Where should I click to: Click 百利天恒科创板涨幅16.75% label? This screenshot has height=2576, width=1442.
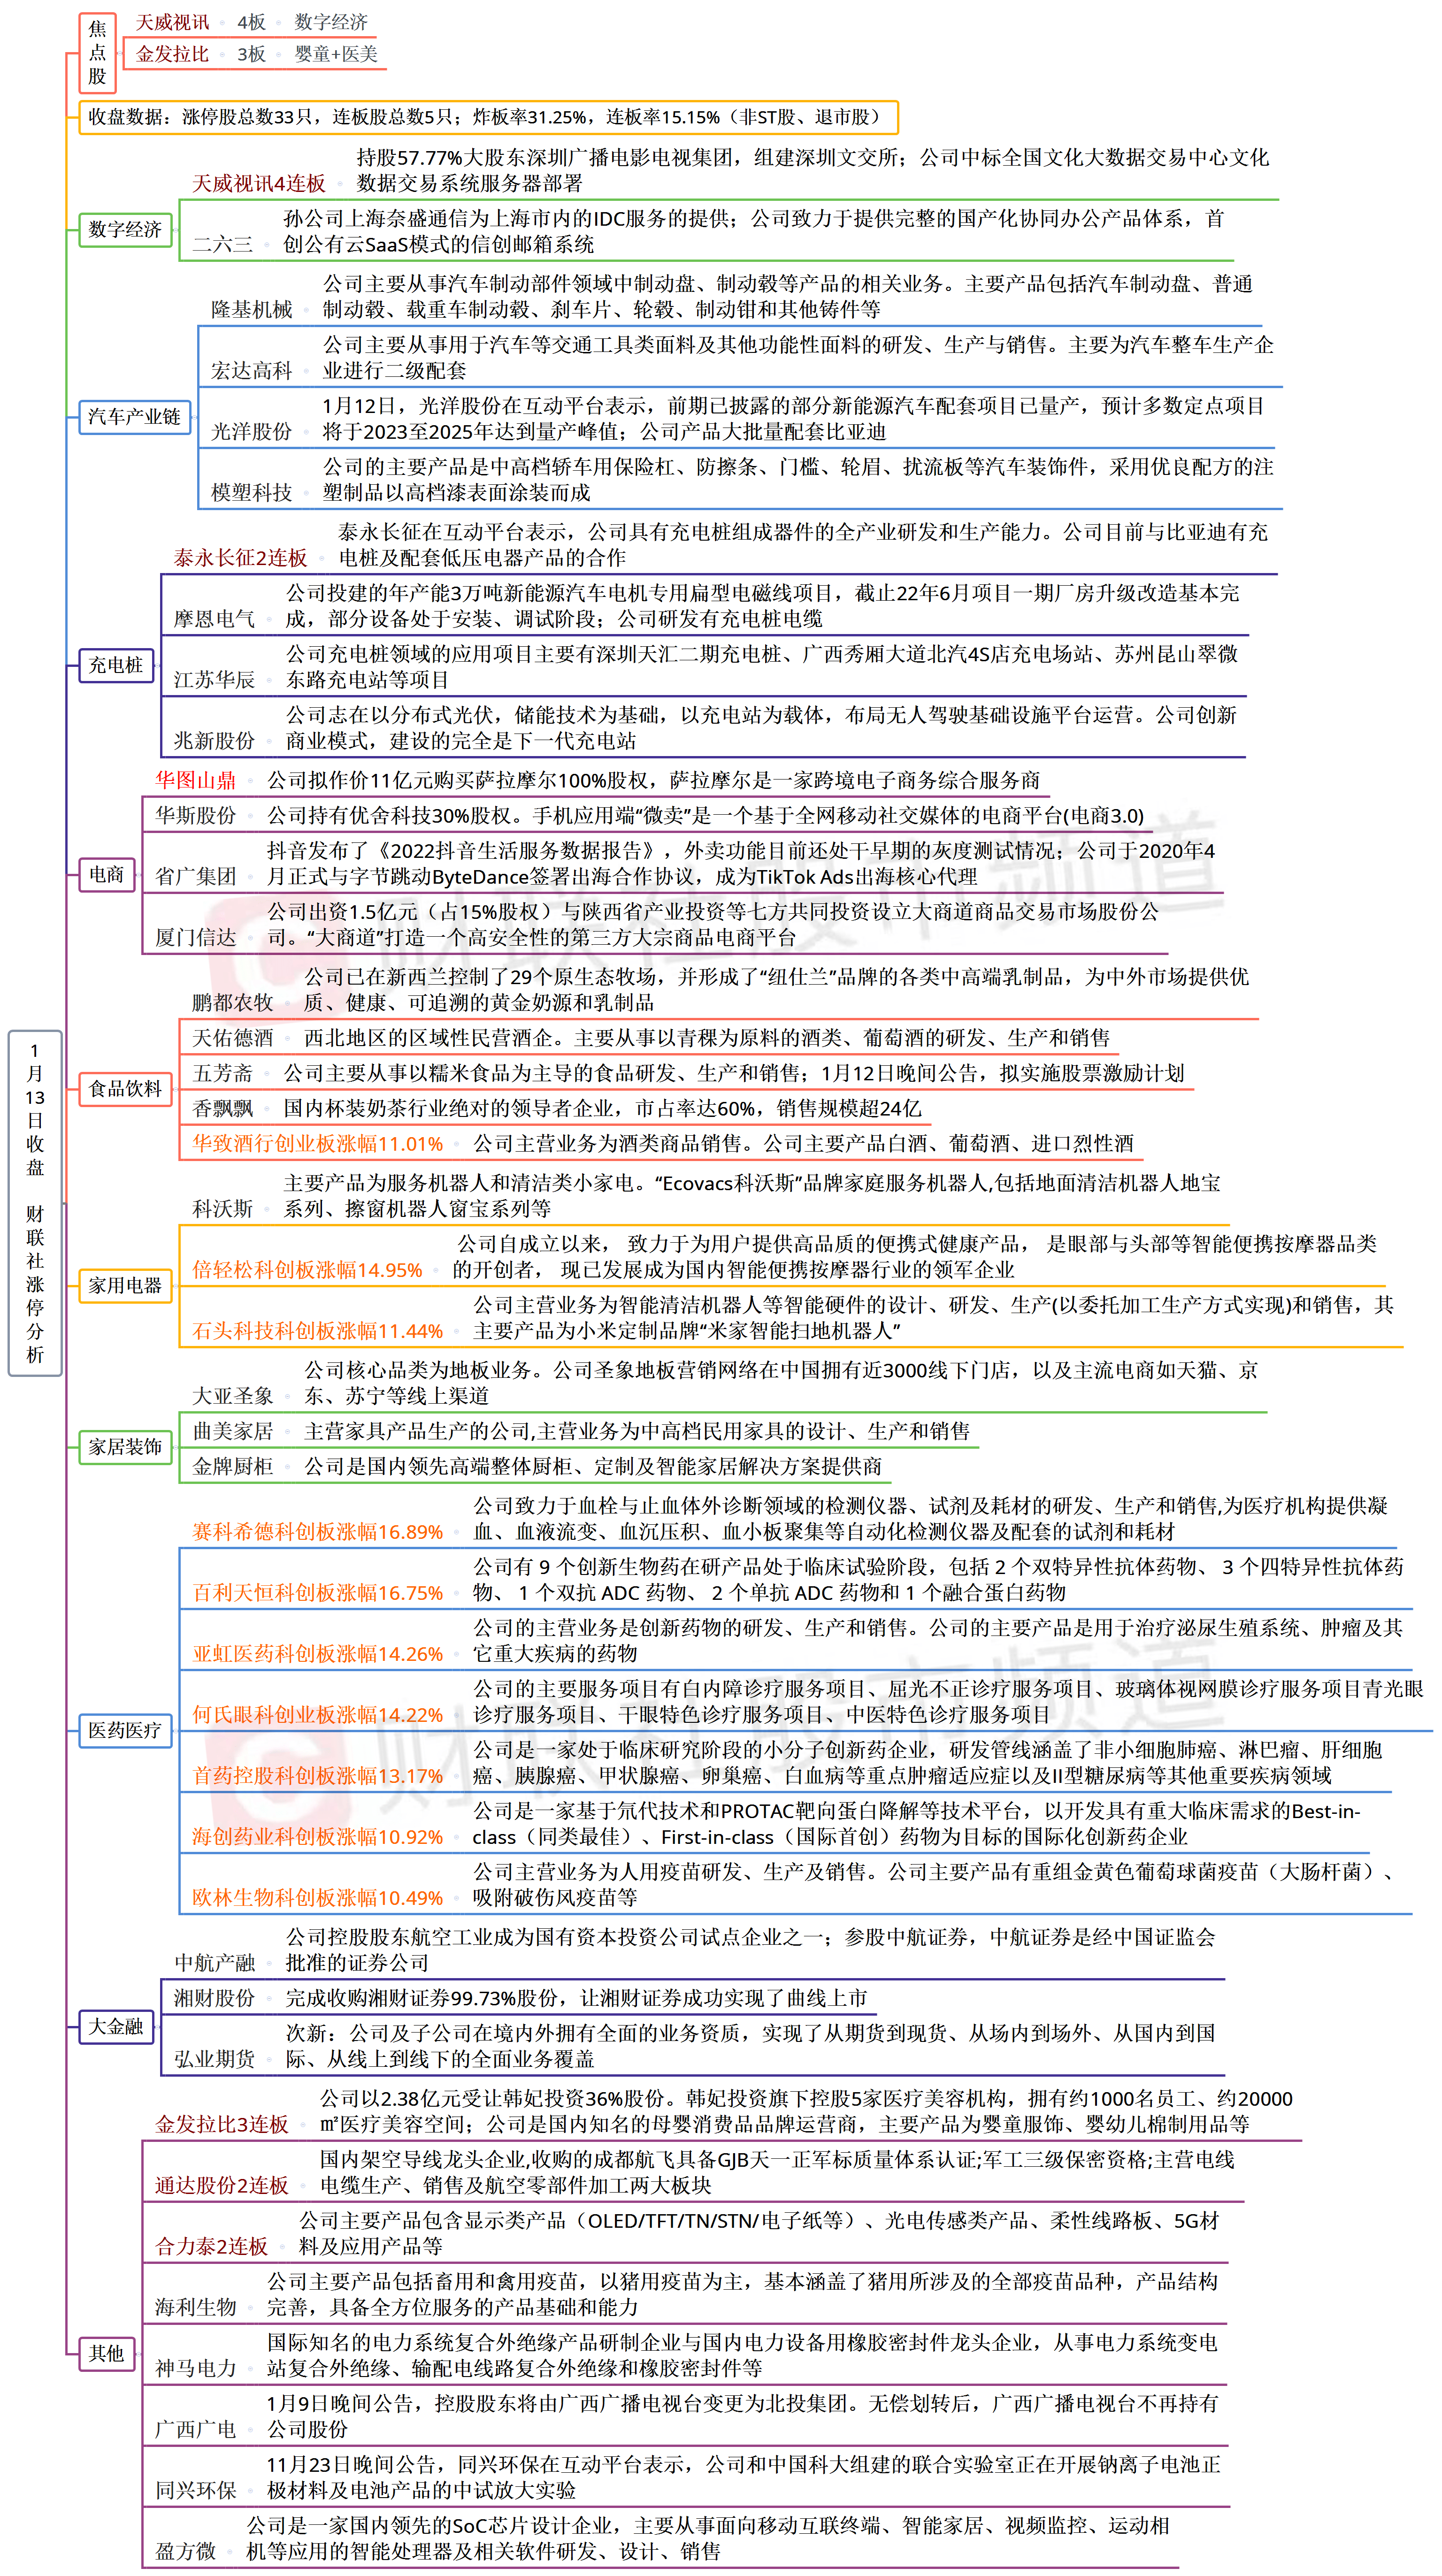318,1593
